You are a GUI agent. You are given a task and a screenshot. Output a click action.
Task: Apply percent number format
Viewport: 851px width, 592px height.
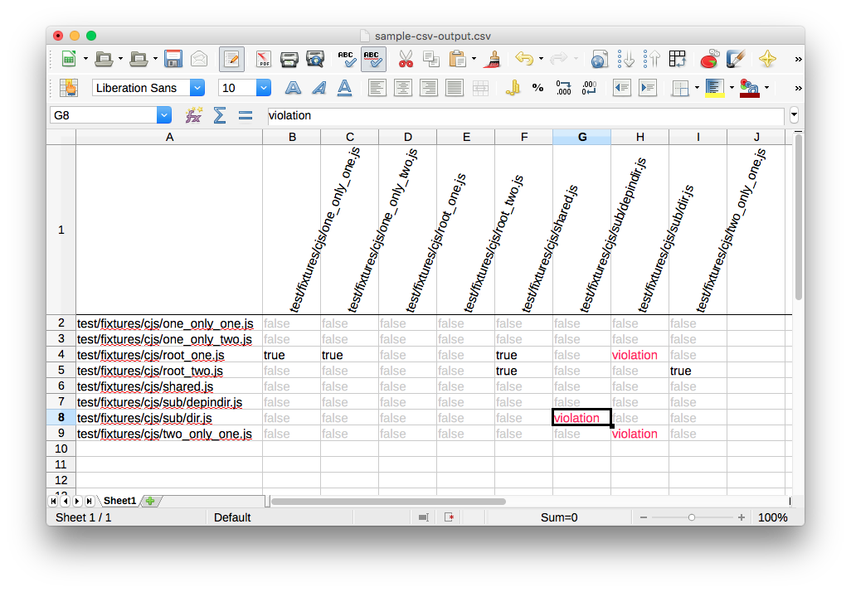tap(537, 88)
